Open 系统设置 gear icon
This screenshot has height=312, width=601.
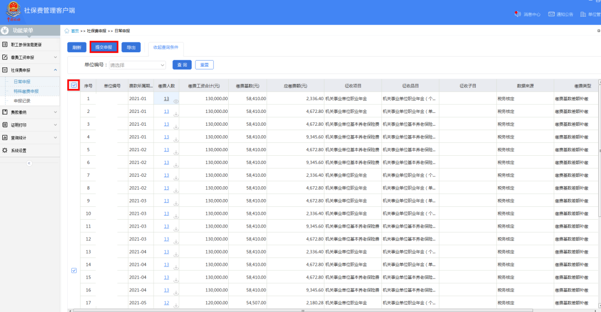coord(4,150)
